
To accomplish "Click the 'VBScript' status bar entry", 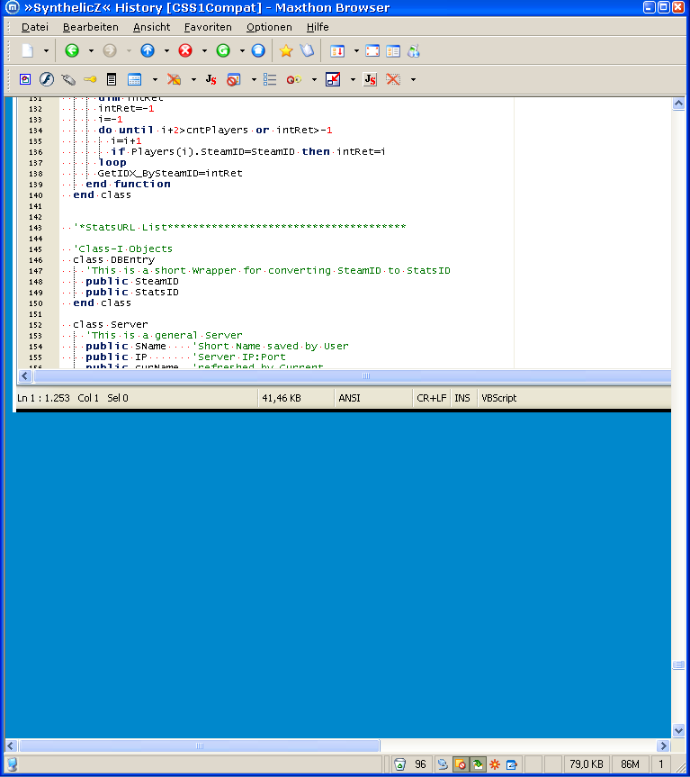I will [x=499, y=398].
